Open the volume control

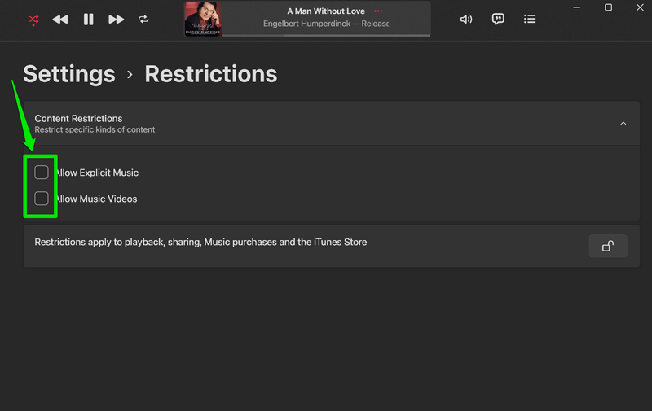(466, 19)
